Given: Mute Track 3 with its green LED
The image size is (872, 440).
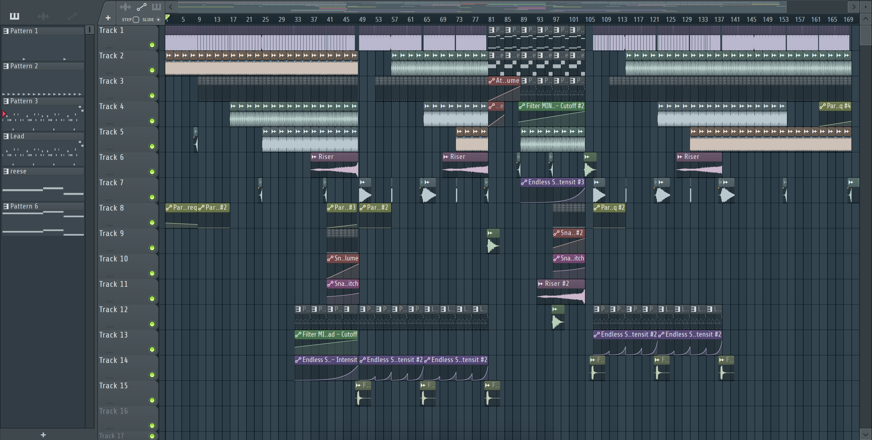Looking at the screenshot, I should point(152,95).
